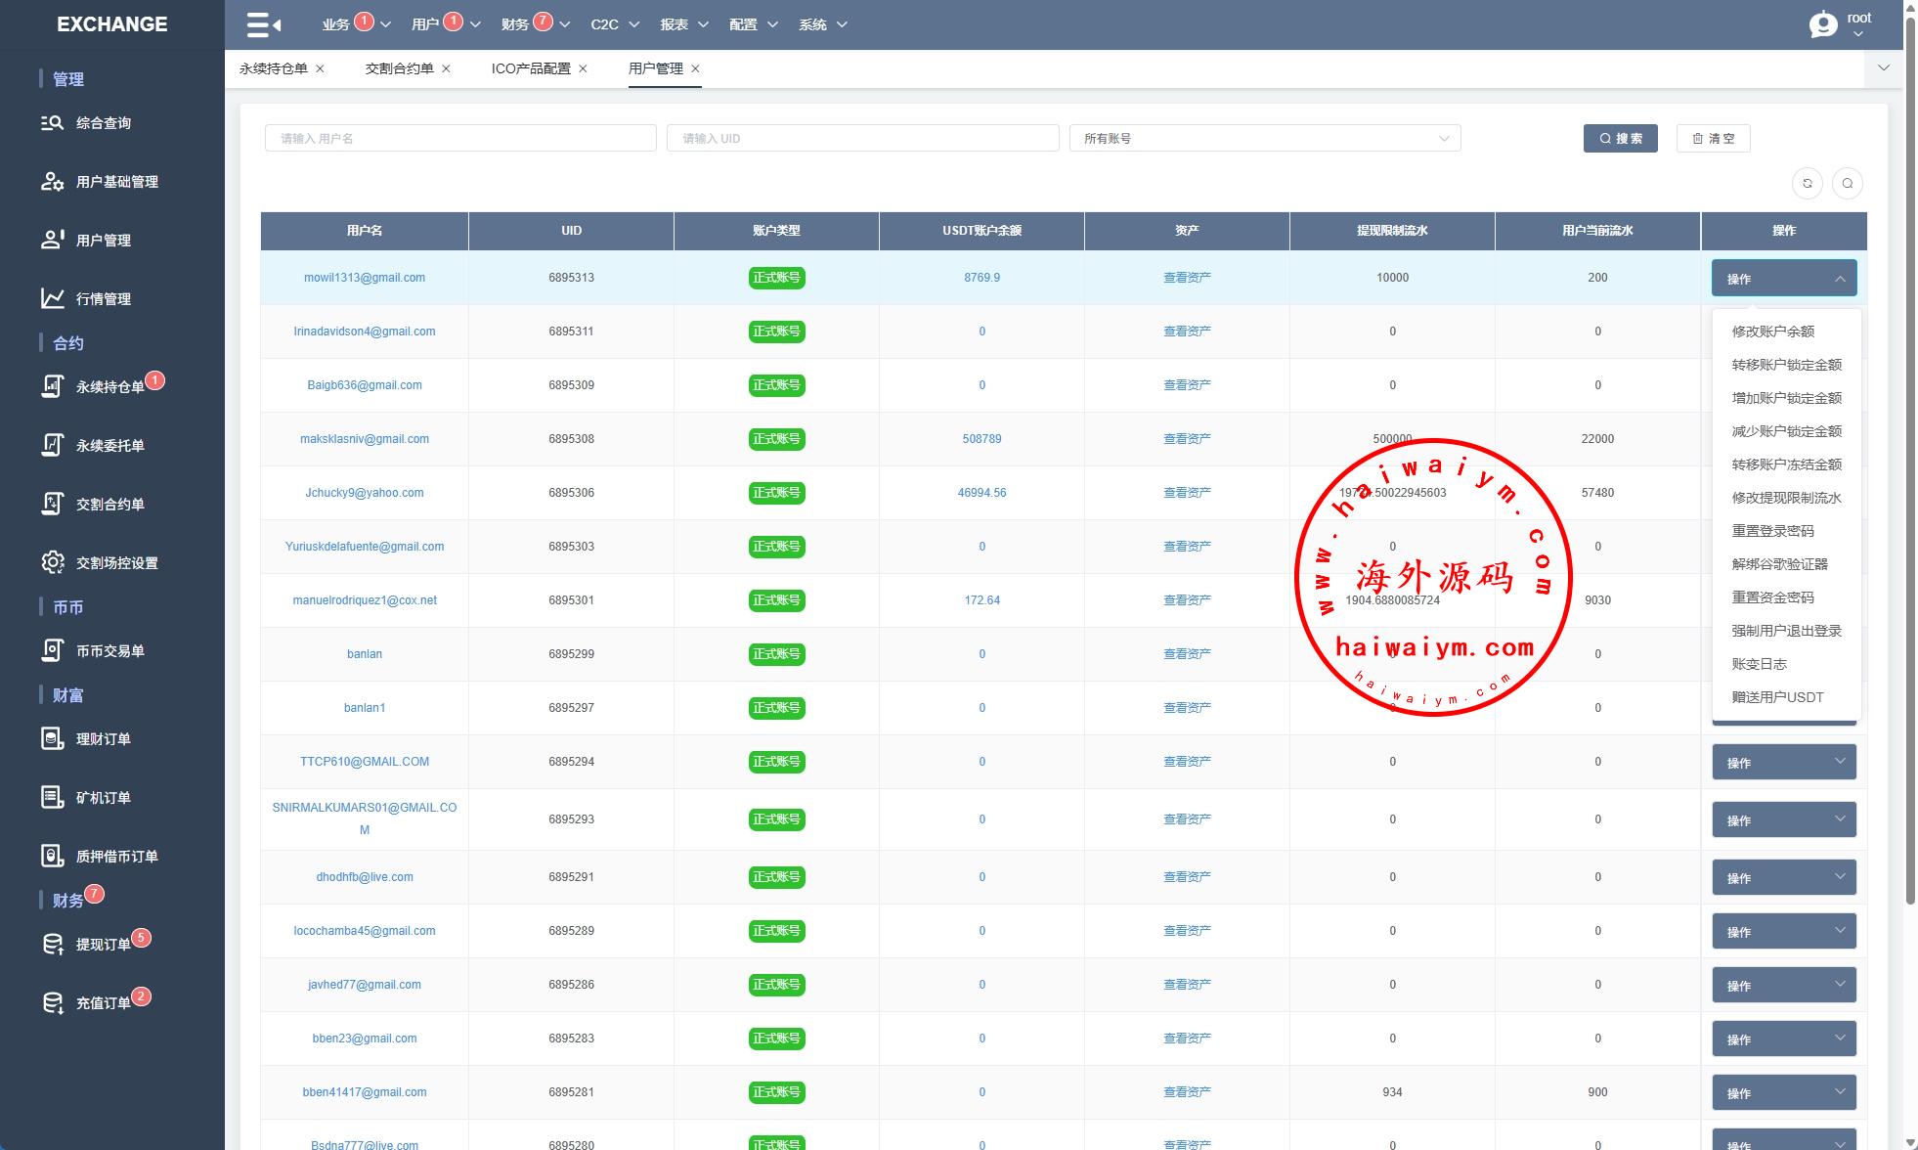Click the round search toggle icon
The image size is (1918, 1150).
pyautogui.click(x=1847, y=183)
